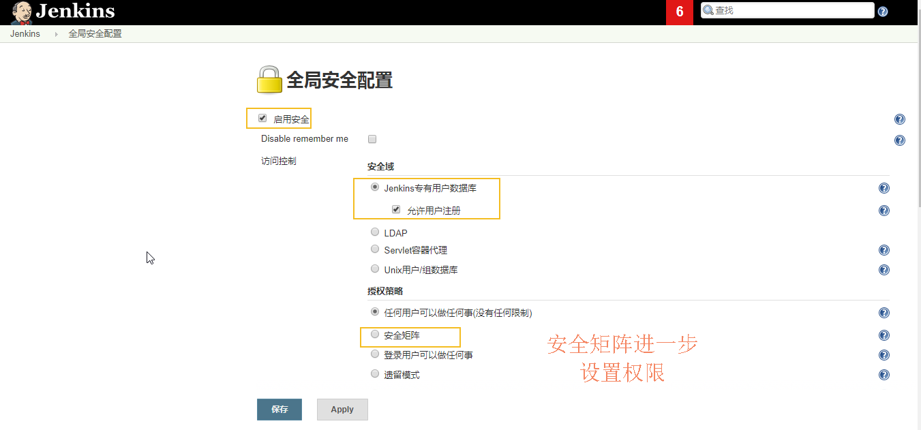This screenshot has height=430, width=921.
Task: Click the Jenkins title text in the header
Action: (x=75, y=11)
